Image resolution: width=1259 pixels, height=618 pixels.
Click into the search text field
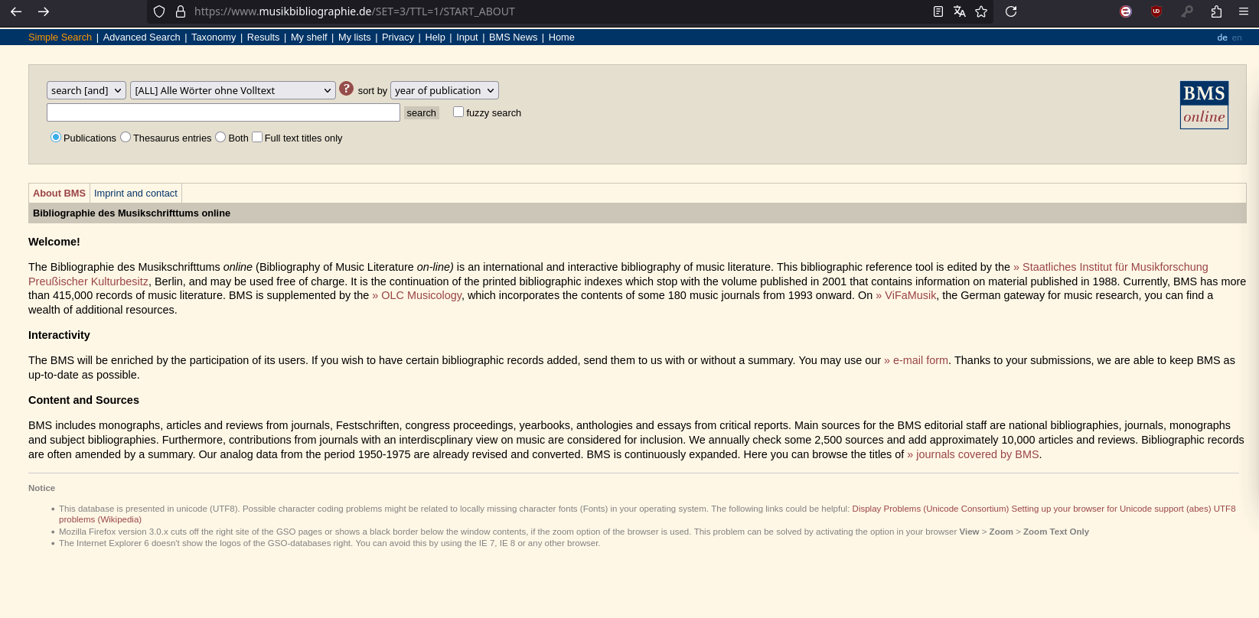[x=223, y=112]
